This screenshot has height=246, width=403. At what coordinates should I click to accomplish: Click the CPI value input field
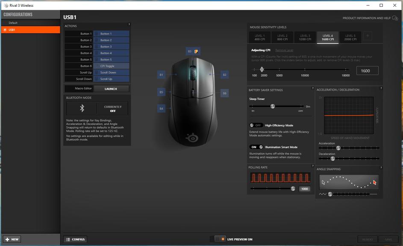pyautogui.click(x=367, y=71)
